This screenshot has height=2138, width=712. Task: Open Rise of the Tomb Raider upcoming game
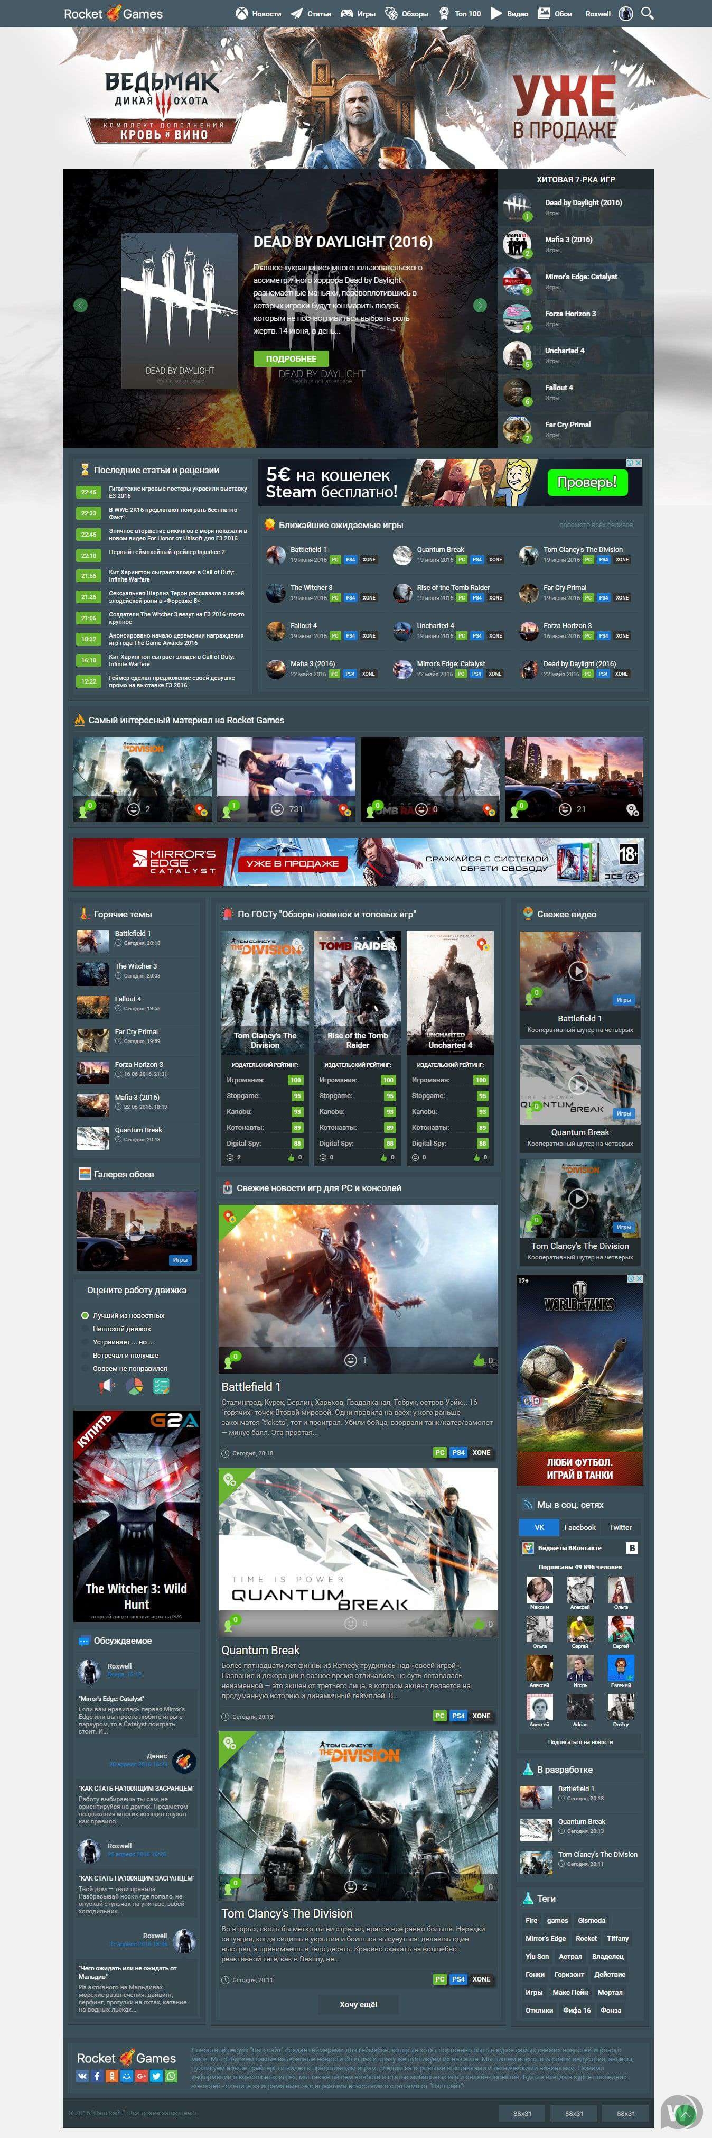click(x=453, y=587)
